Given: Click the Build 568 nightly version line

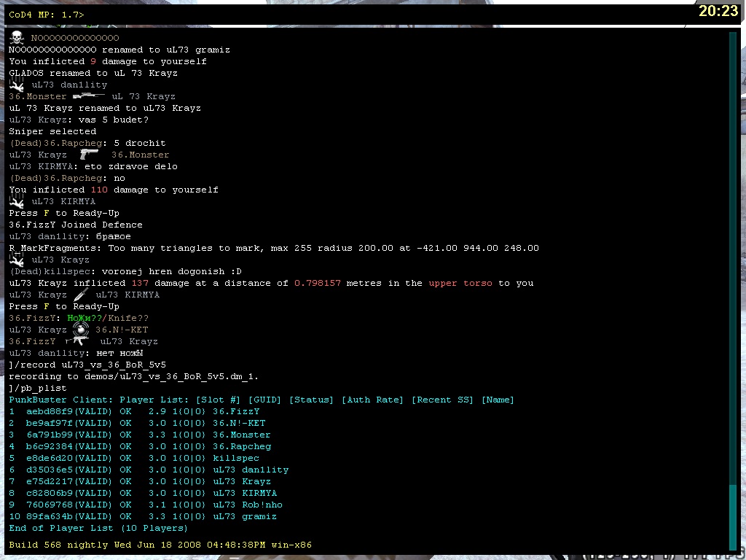Looking at the screenshot, I should 160,545.
